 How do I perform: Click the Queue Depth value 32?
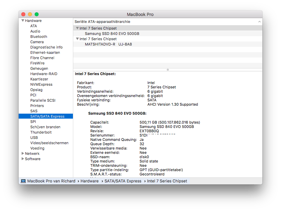click(x=142, y=144)
